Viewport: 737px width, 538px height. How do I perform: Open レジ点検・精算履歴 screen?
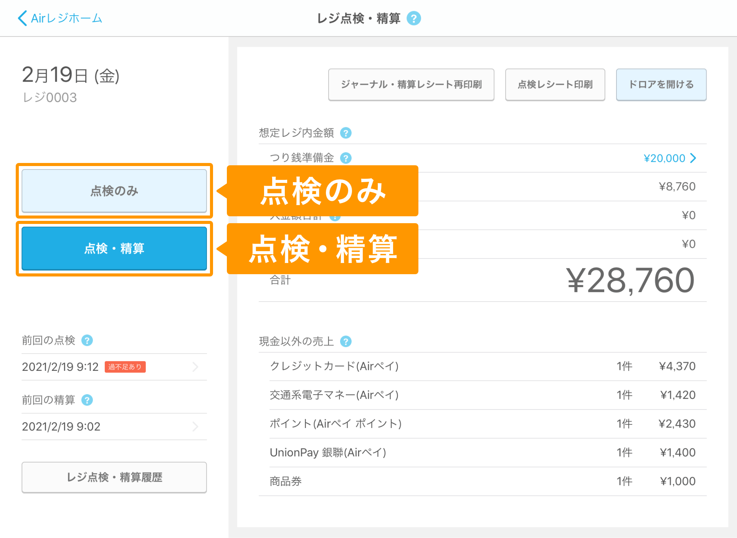tap(114, 477)
